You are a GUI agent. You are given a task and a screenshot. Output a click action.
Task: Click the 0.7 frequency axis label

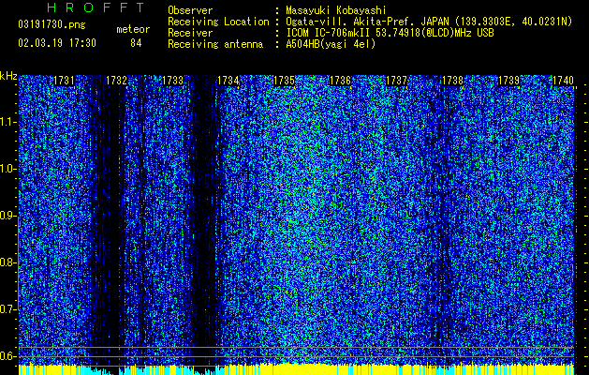coord(7,309)
